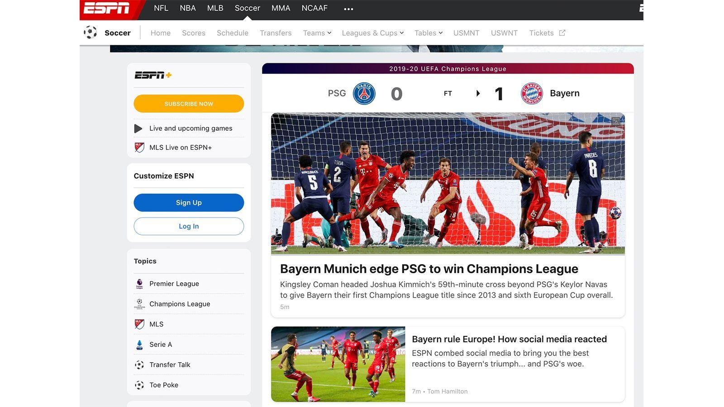Expand the Teams dropdown
This screenshot has width=724, height=407.
[x=317, y=33]
